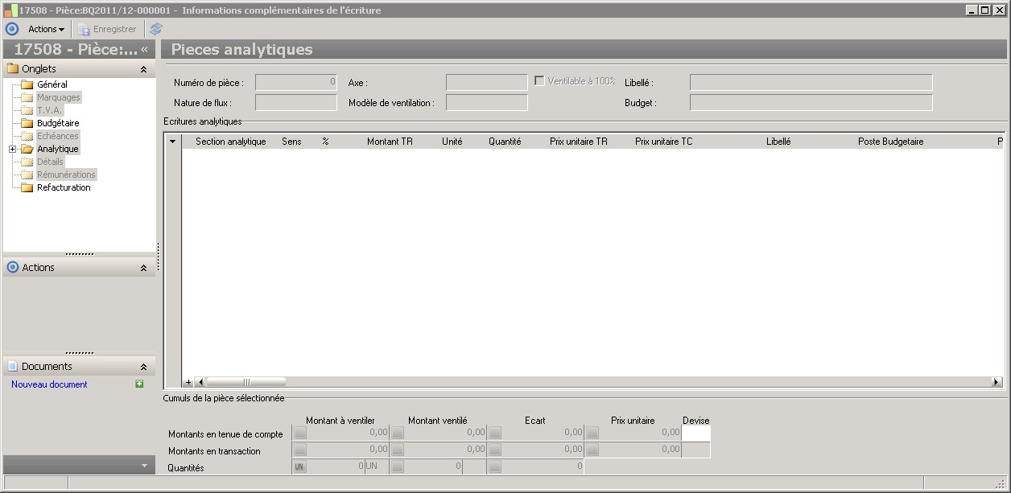The width and height of the screenshot is (1011, 493).
Task: Collapse the Documents panel section
Action: pos(143,367)
